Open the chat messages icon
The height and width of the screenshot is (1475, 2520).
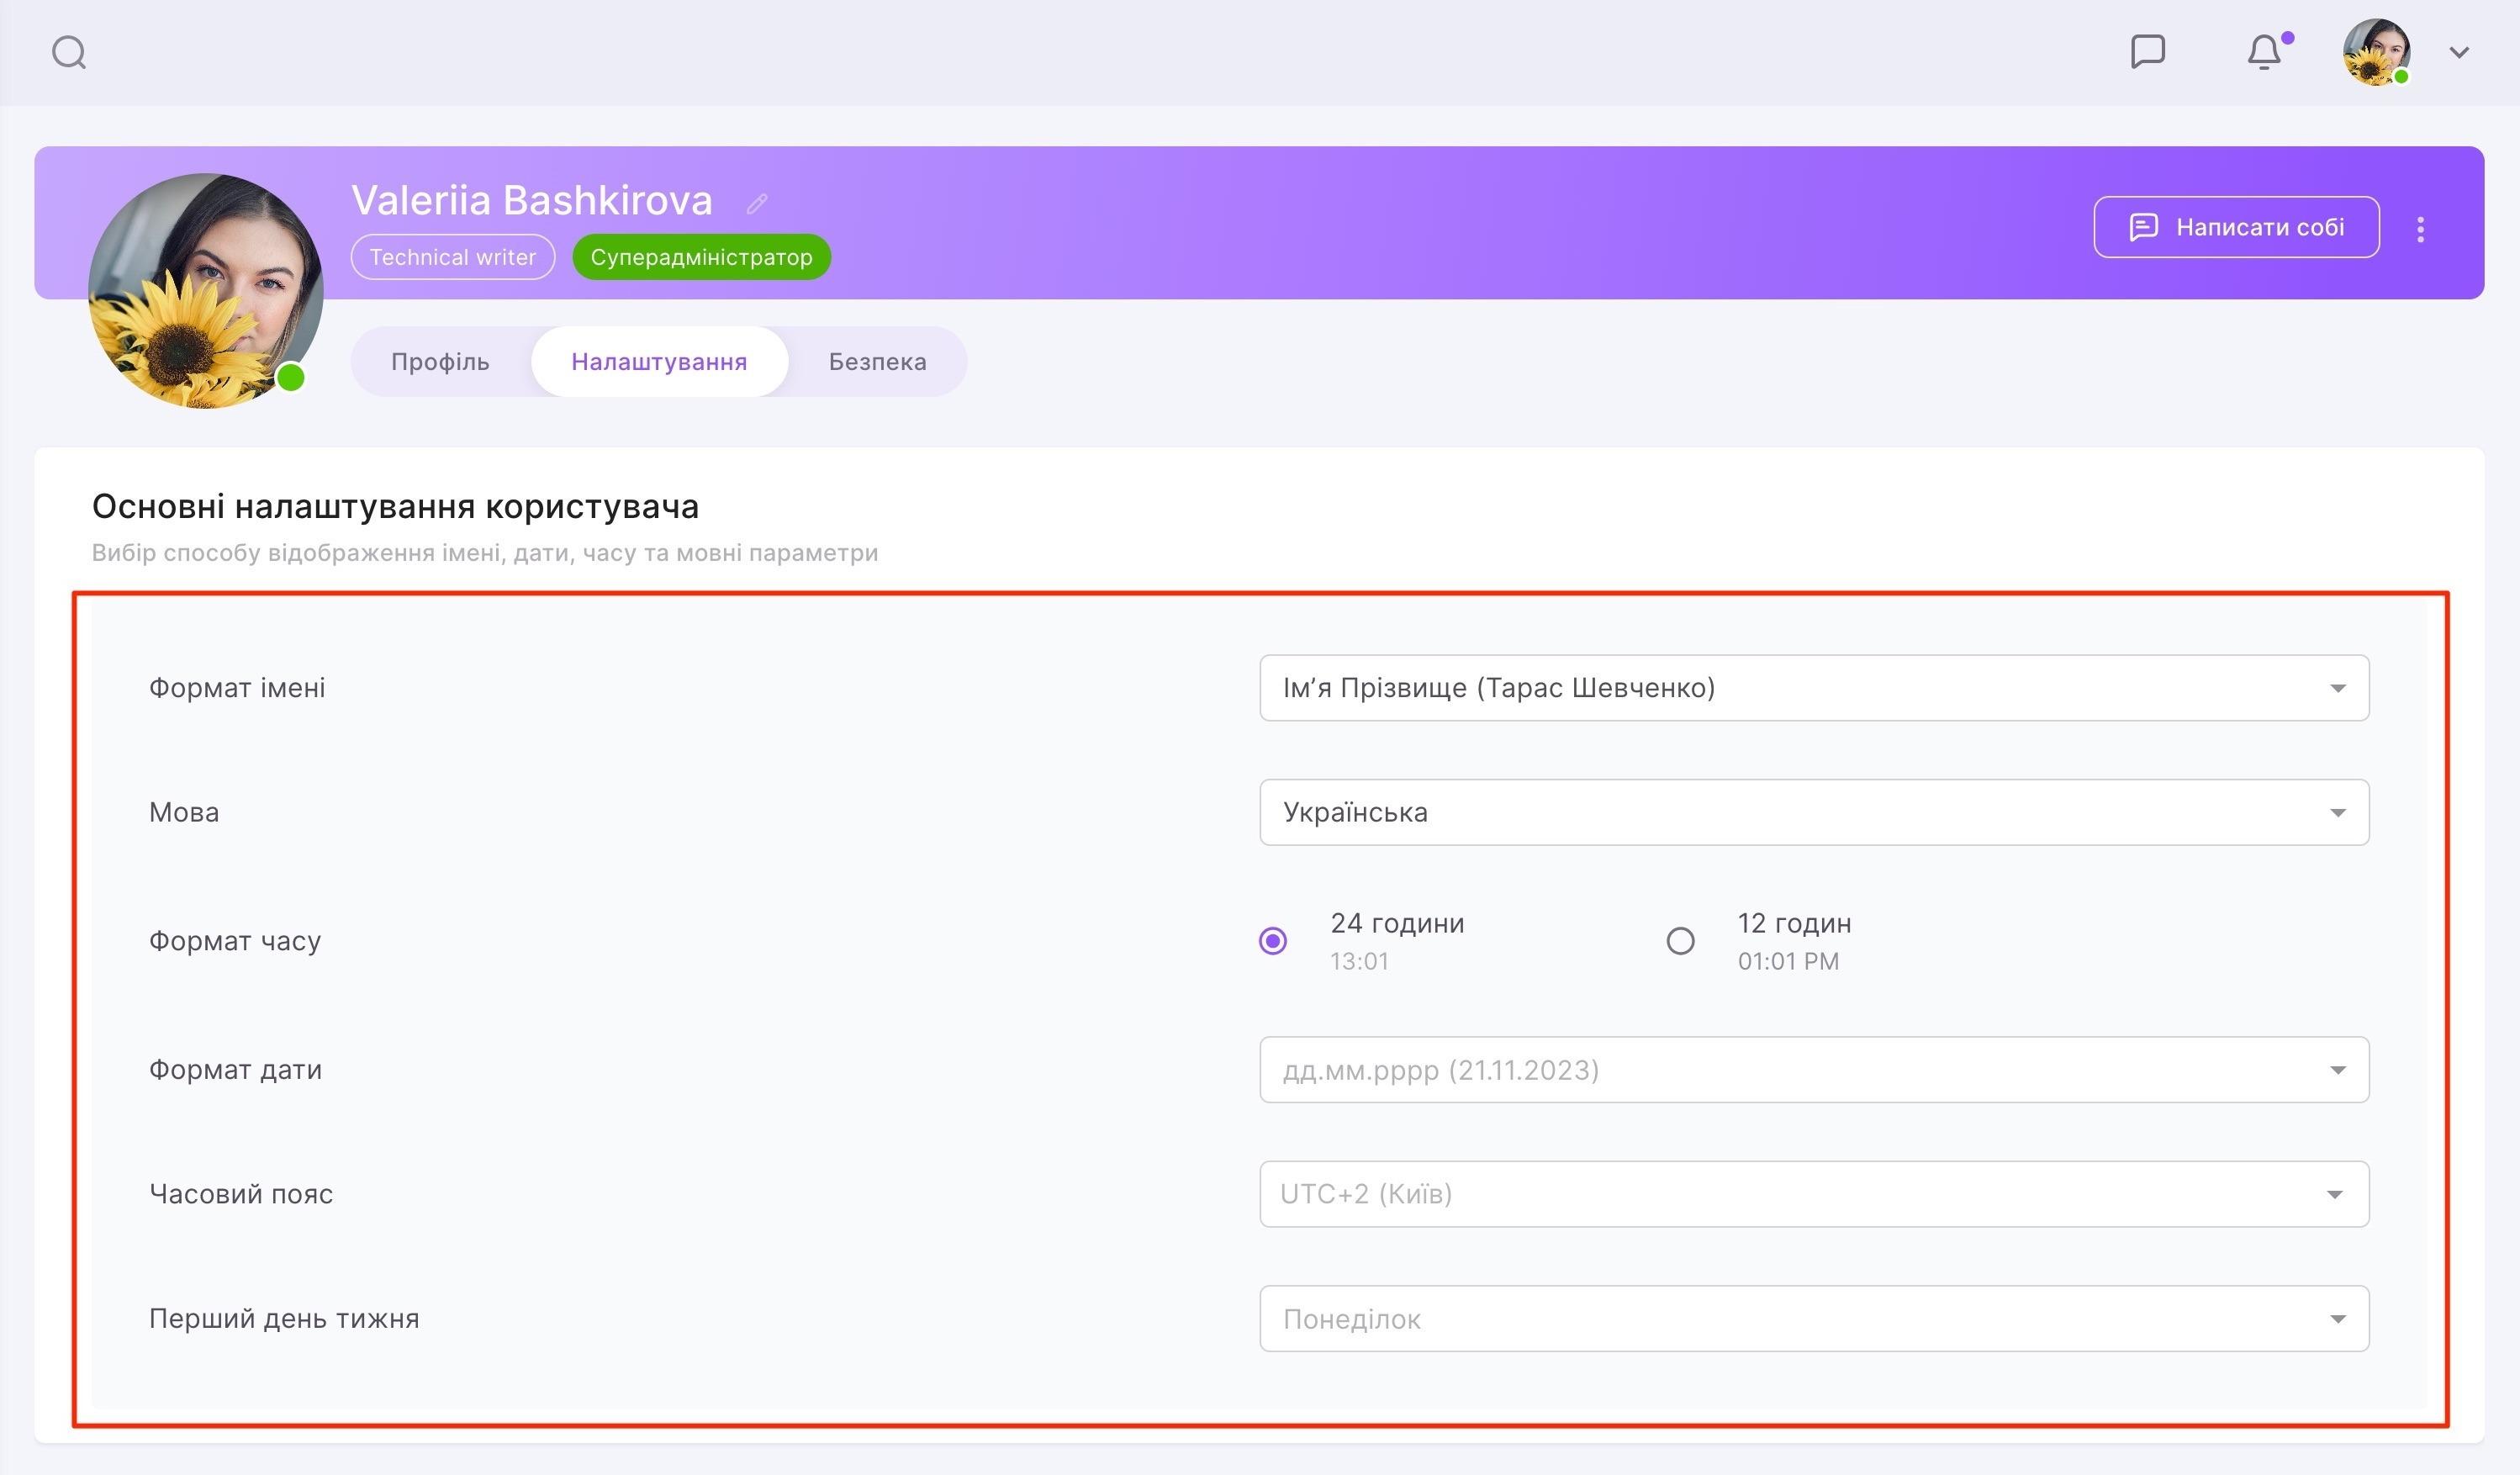pyautogui.click(x=2147, y=51)
